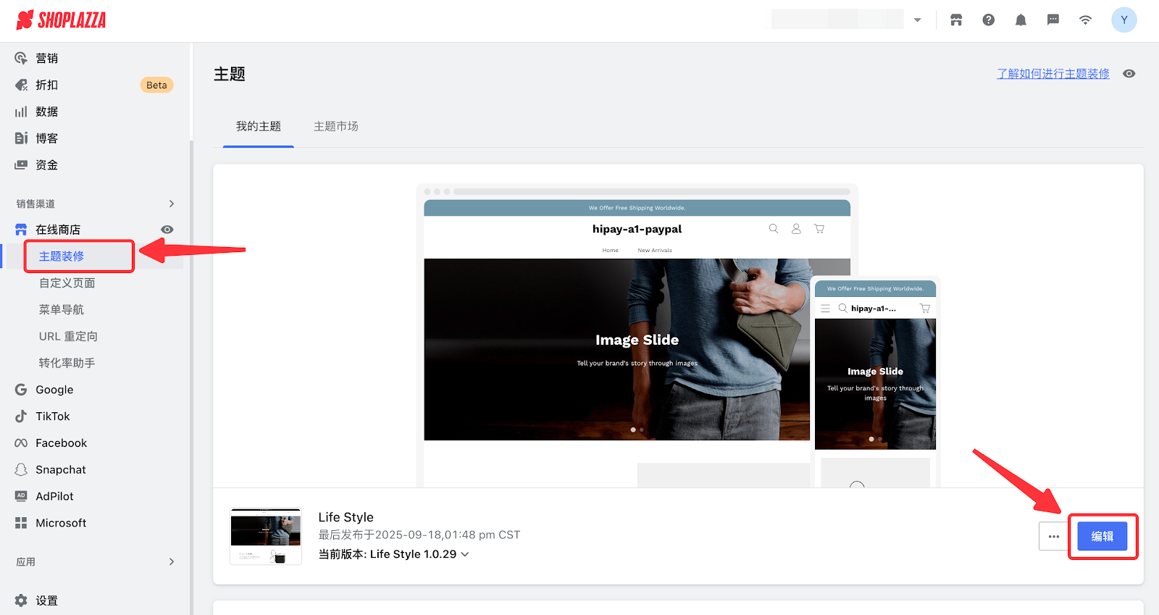1159x615 pixels.
Task: Click the storefront icon in top bar
Action: (956, 20)
